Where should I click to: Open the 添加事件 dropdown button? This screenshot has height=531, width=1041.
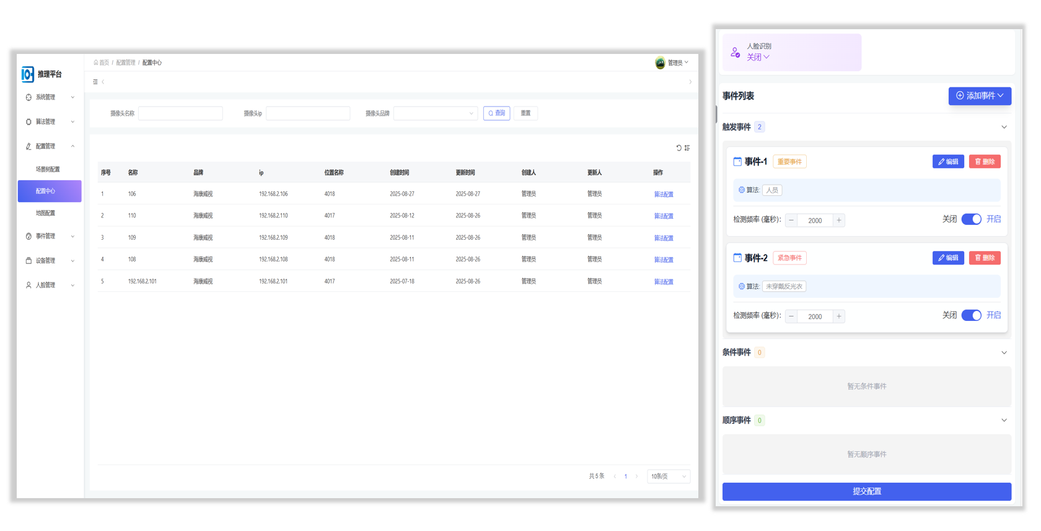(979, 96)
